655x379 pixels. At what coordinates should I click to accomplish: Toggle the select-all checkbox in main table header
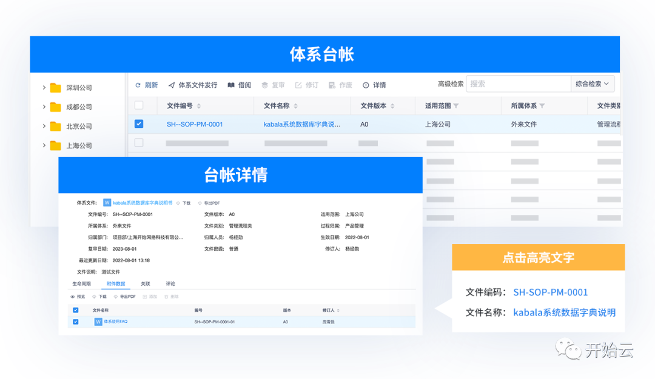[139, 106]
